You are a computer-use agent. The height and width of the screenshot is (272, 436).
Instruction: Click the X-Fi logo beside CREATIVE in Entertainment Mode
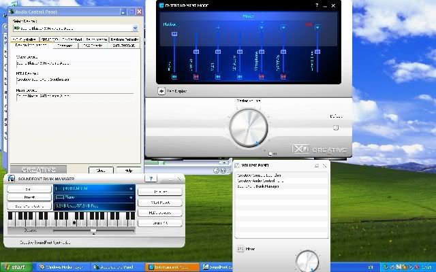tap(300, 149)
